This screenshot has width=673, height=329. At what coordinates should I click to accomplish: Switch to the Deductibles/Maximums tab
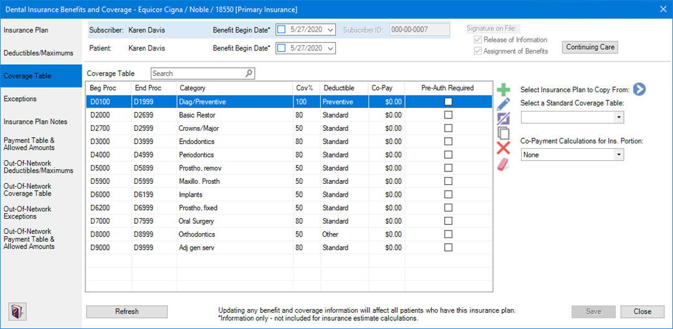tap(39, 53)
